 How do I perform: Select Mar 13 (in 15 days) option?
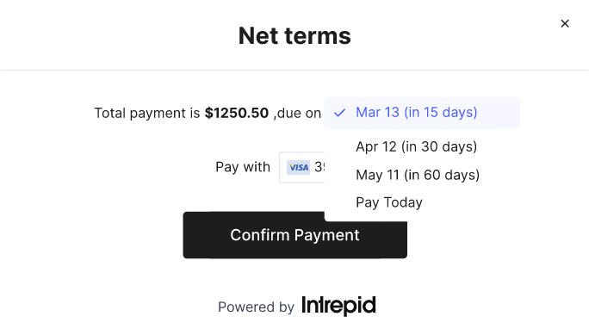pyautogui.click(x=422, y=113)
